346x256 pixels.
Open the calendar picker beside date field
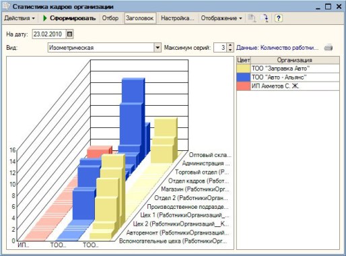70,34
